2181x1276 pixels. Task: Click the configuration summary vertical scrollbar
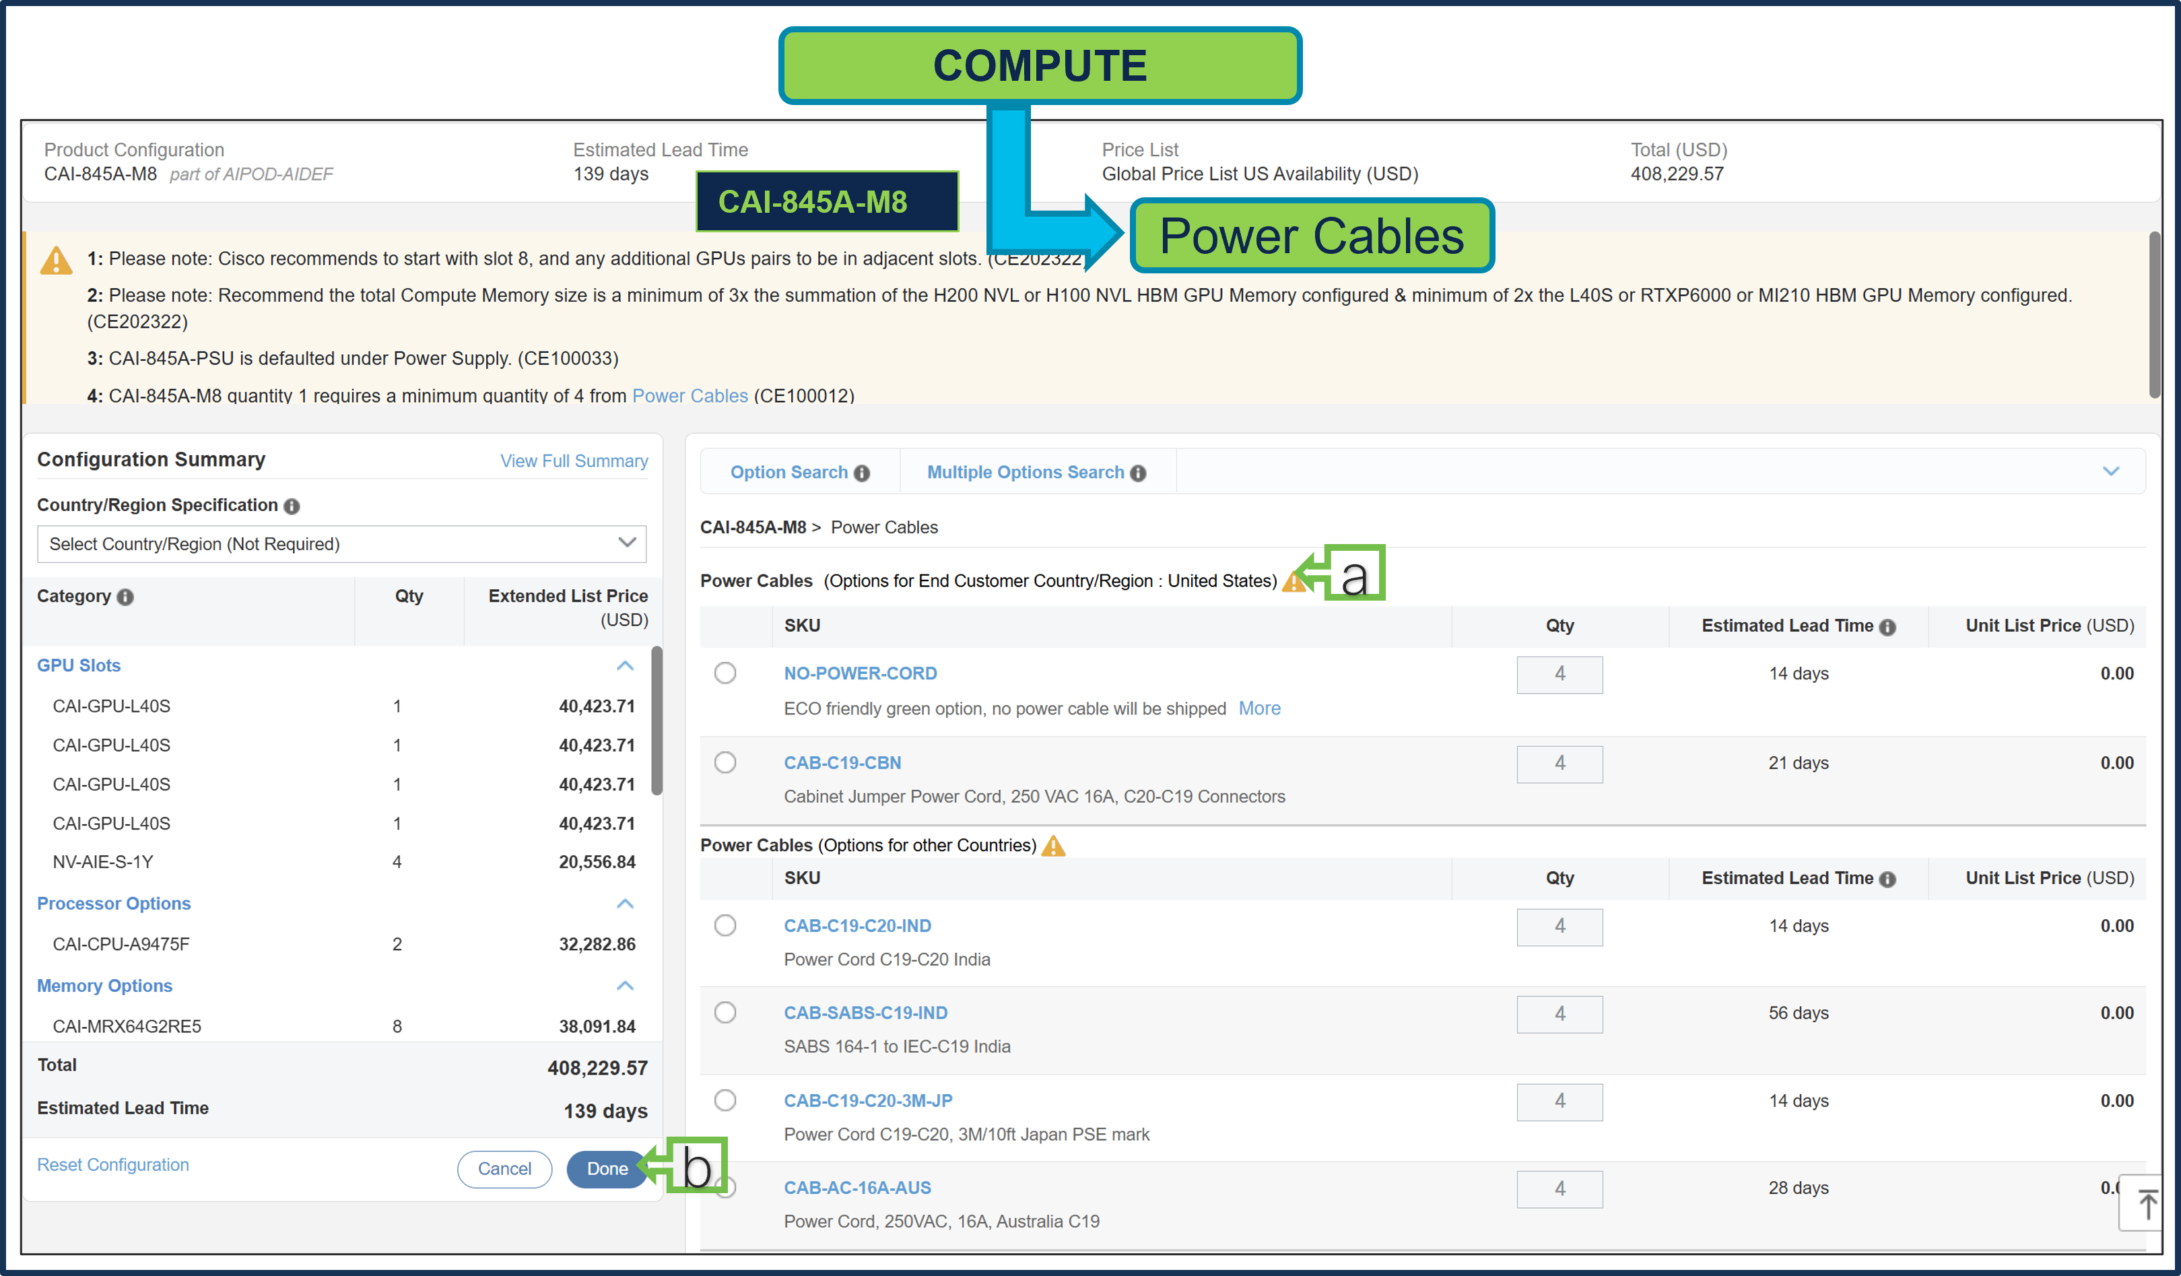click(x=657, y=721)
